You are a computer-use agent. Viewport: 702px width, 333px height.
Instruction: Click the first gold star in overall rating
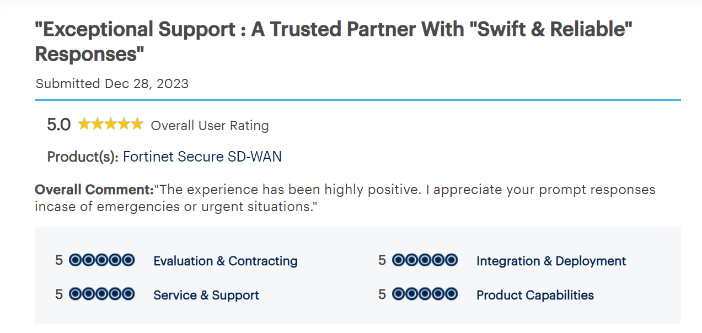[x=84, y=124]
